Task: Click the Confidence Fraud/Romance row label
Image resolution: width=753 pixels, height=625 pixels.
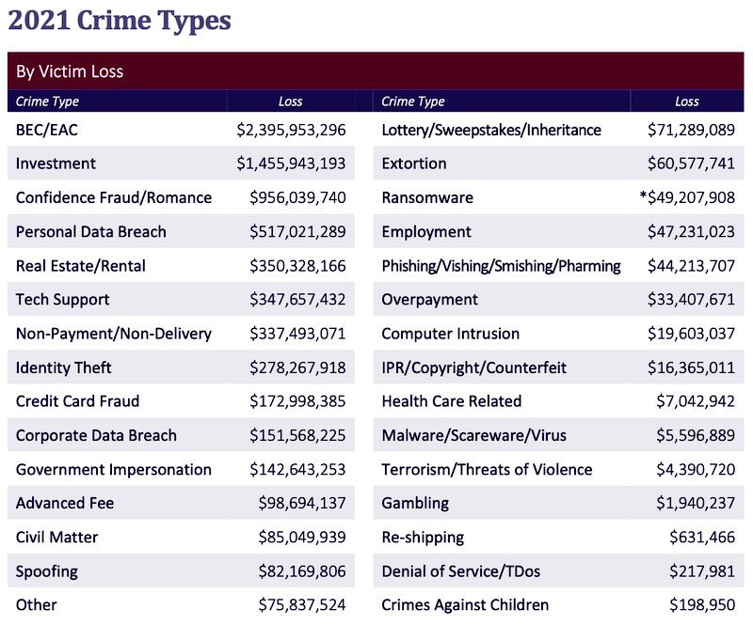Action: [114, 197]
